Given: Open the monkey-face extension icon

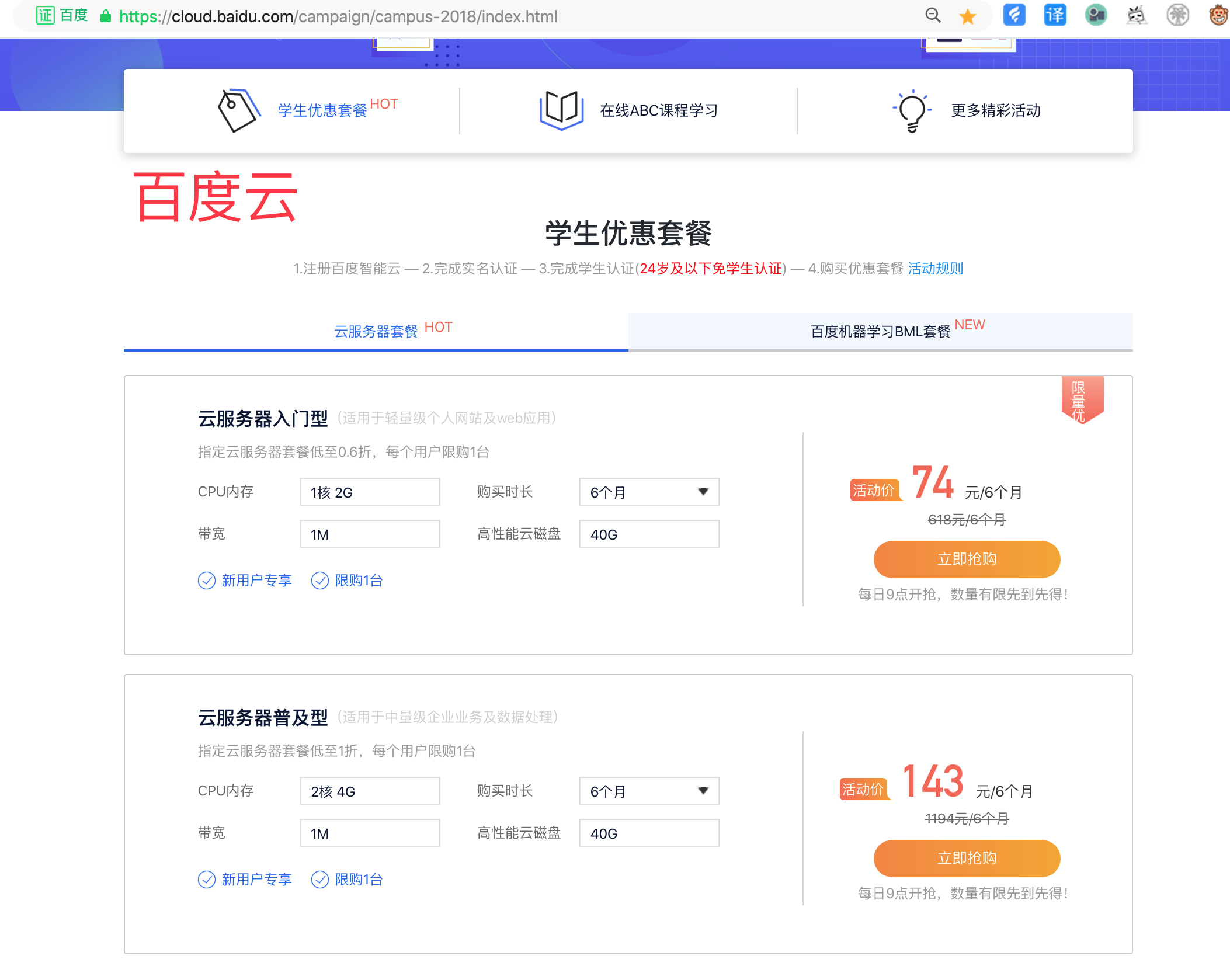Looking at the screenshot, I should pyautogui.click(x=1218, y=15).
